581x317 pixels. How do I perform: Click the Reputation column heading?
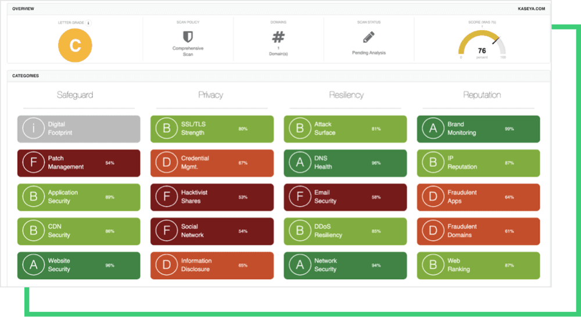point(482,95)
